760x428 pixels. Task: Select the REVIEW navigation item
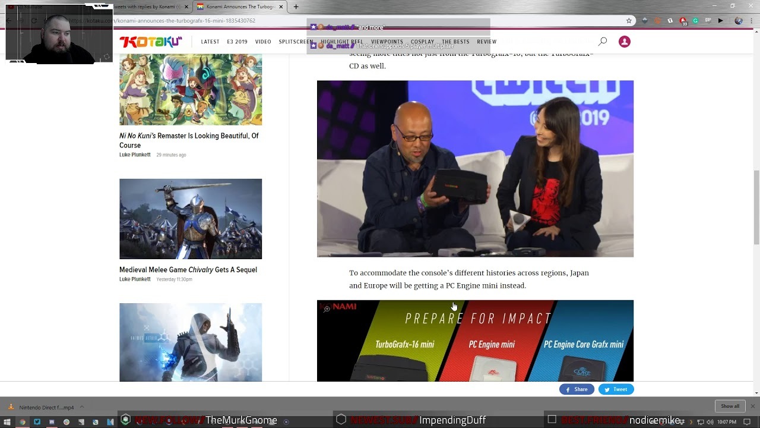[486, 42]
